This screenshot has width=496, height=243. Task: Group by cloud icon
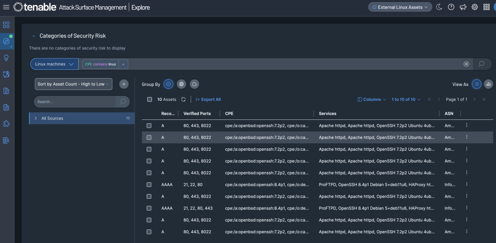194,84
